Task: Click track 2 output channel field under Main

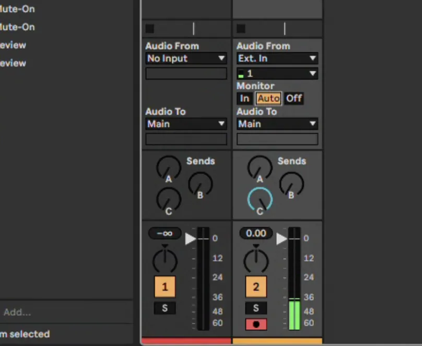Action: (x=277, y=139)
